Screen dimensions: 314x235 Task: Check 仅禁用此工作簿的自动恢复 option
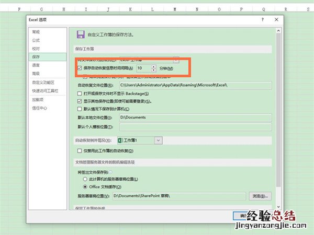tap(80, 150)
